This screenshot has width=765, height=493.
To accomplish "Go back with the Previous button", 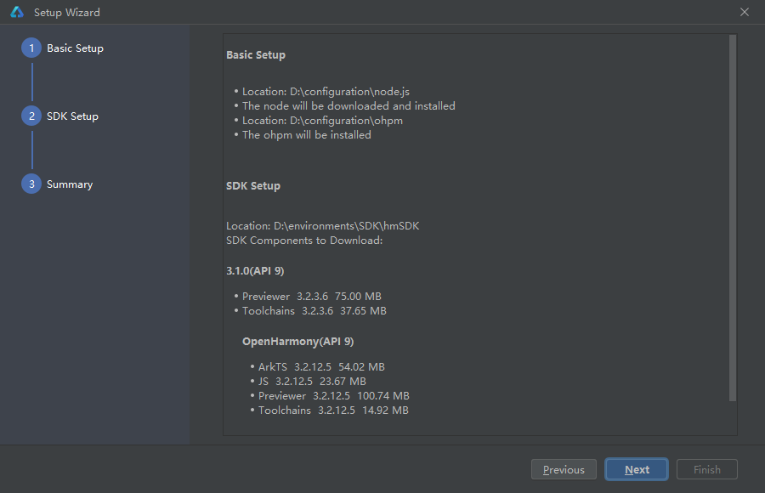I will click(564, 469).
